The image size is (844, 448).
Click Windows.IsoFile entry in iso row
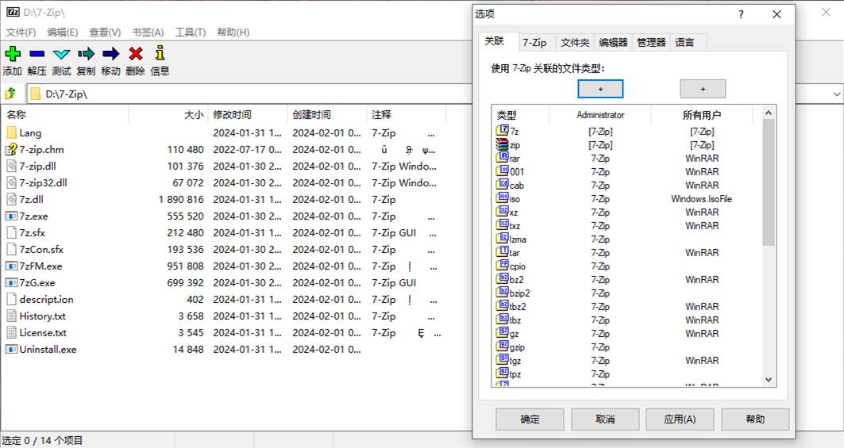pyautogui.click(x=701, y=198)
